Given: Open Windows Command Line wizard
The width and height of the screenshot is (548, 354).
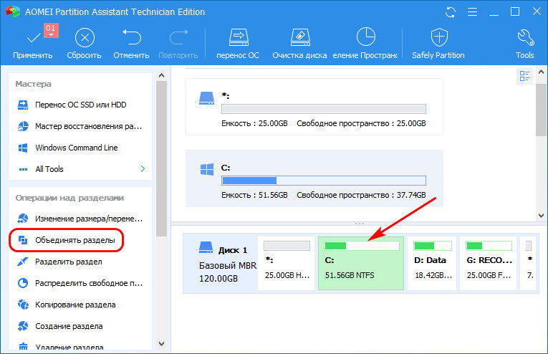Looking at the screenshot, I should [68, 148].
